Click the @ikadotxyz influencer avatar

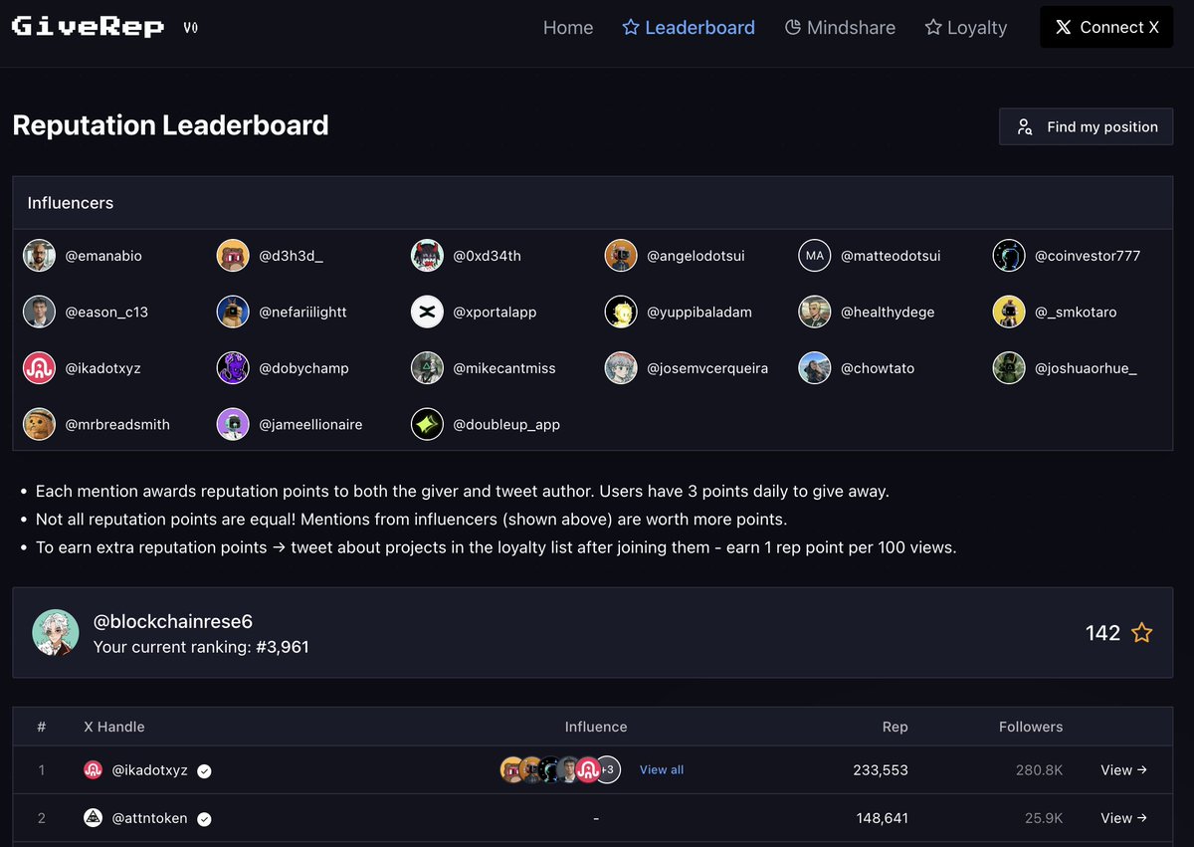pyautogui.click(x=39, y=368)
